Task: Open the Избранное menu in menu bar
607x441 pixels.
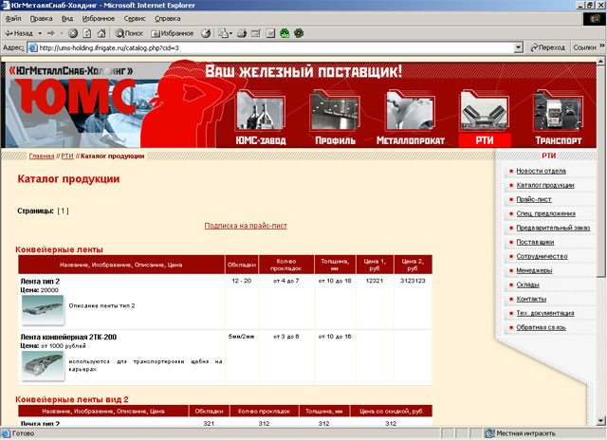Action: click(99, 18)
